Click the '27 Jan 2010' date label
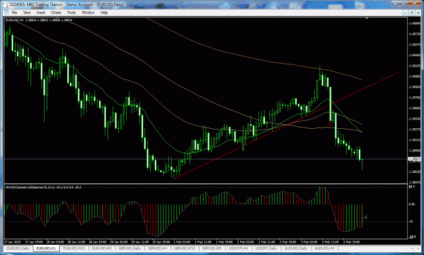 (13, 242)
